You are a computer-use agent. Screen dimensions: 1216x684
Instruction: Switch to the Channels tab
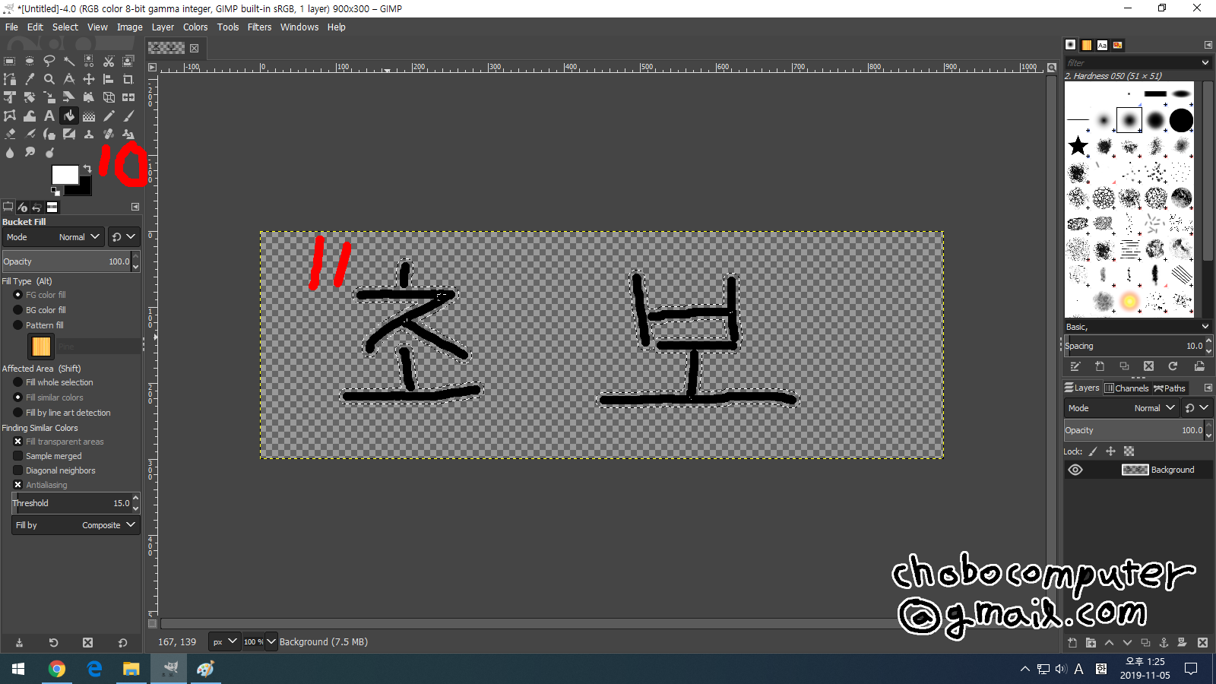click(1126, 388)
